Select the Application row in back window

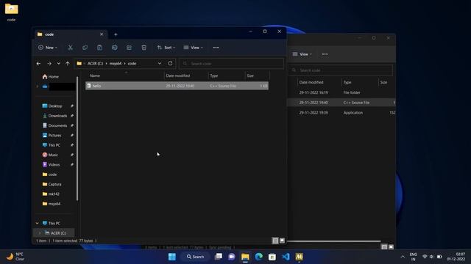(341, 113)
